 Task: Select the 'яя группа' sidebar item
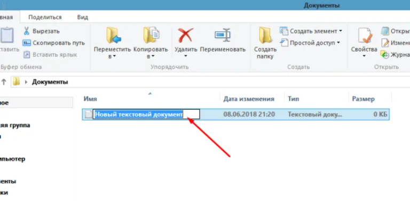click(x=15, y=125)
